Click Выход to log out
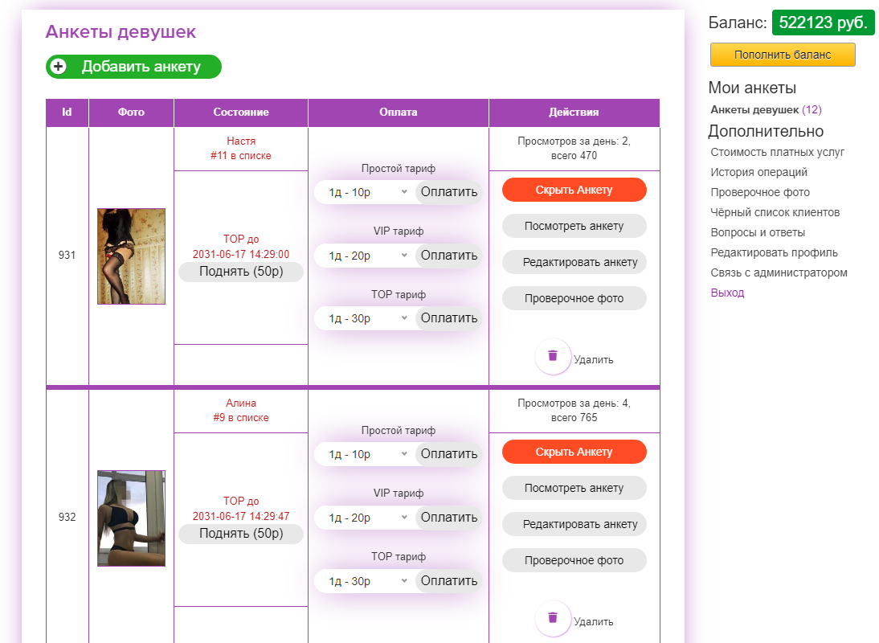The image size is (879, 643). pos(726,293)
